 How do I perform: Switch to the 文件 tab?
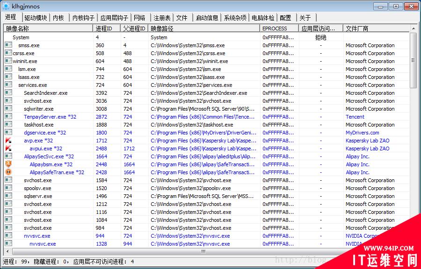tap(182, 18)
